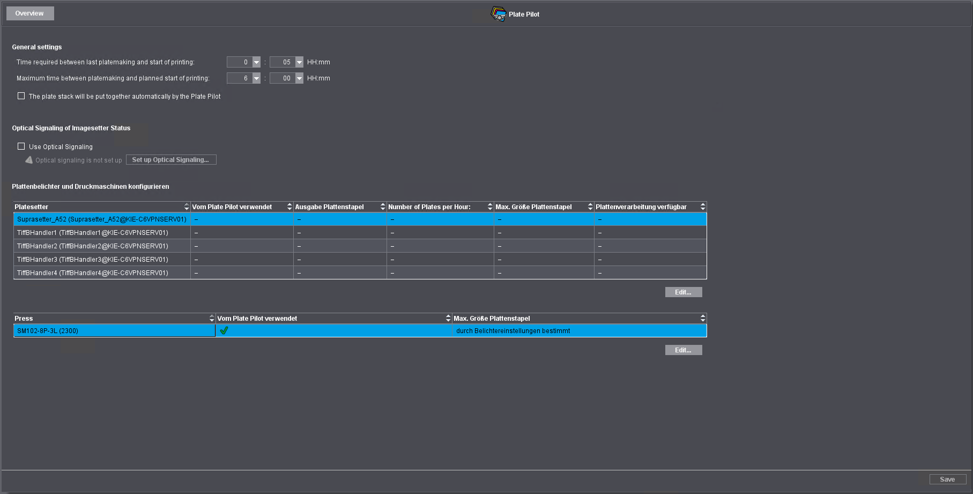
Task: Select the TiffBHandler2 platesetter row
Action: [93, 246]
